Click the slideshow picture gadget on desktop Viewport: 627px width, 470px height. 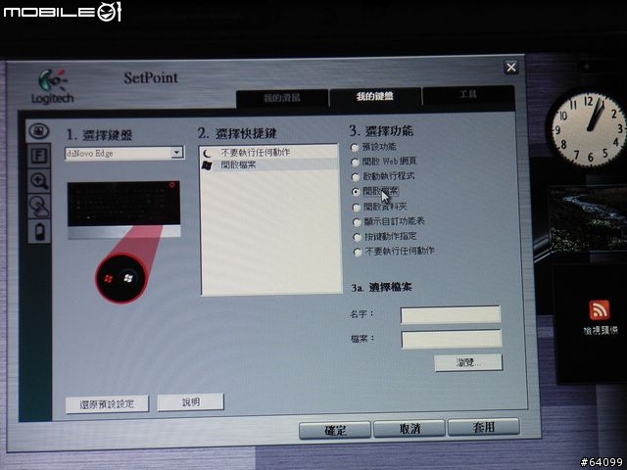[x=586, y=219]
